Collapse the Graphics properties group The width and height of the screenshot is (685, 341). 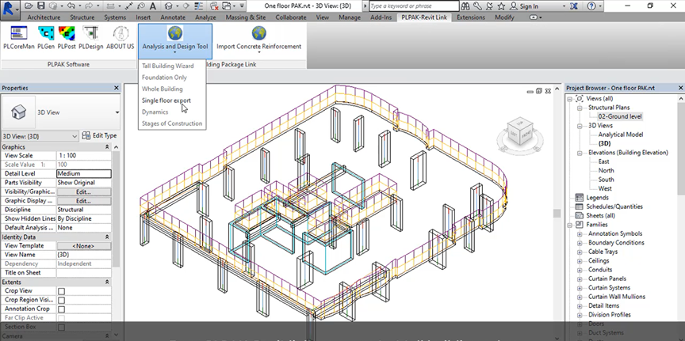[107, 147]
